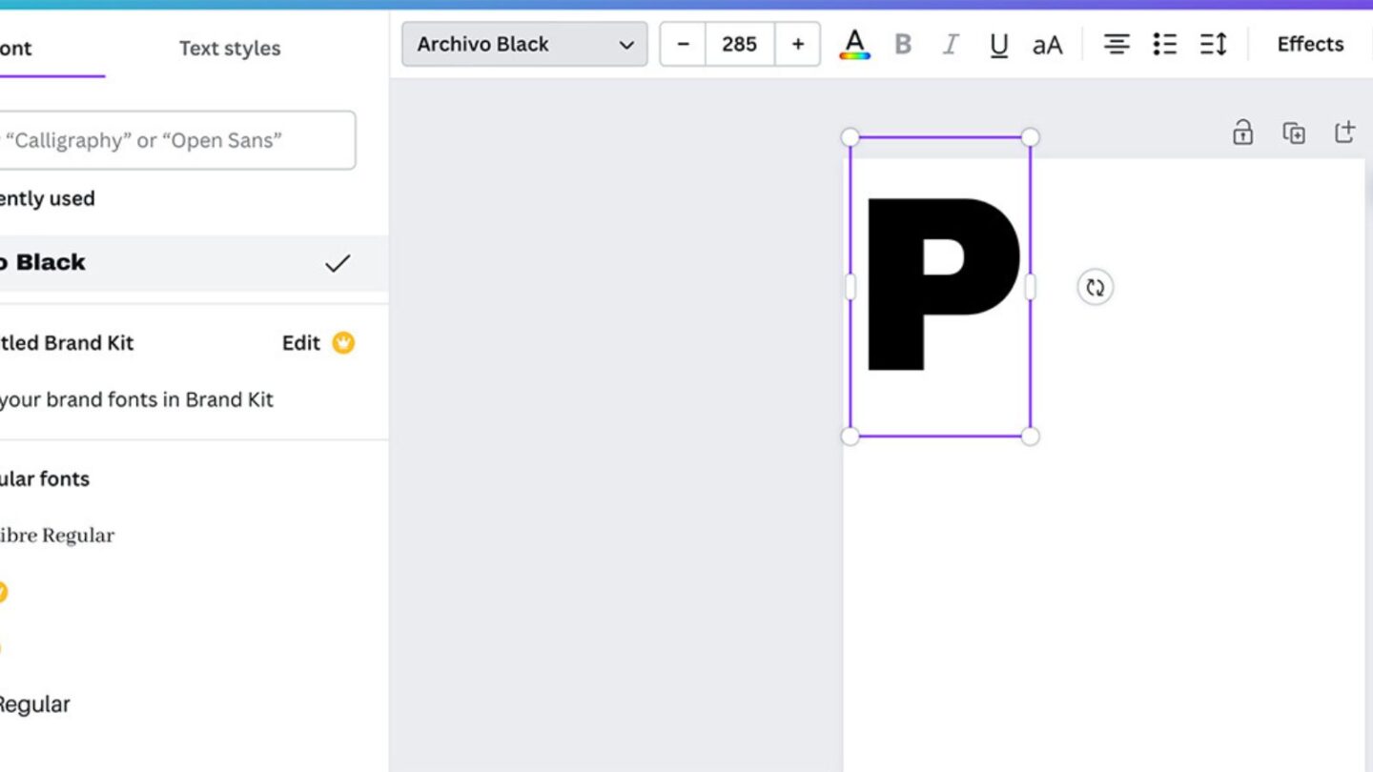Change the text alignment

pos(1117,44)
